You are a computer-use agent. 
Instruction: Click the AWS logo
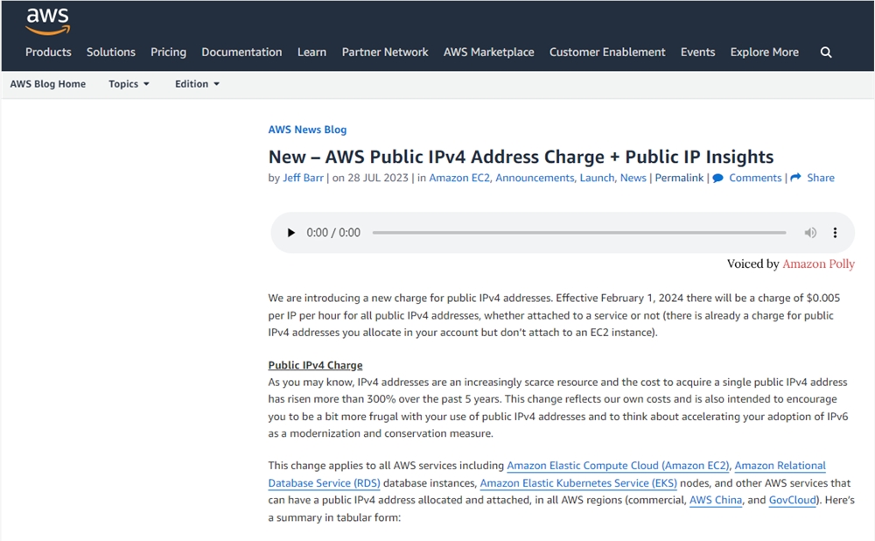48,21
